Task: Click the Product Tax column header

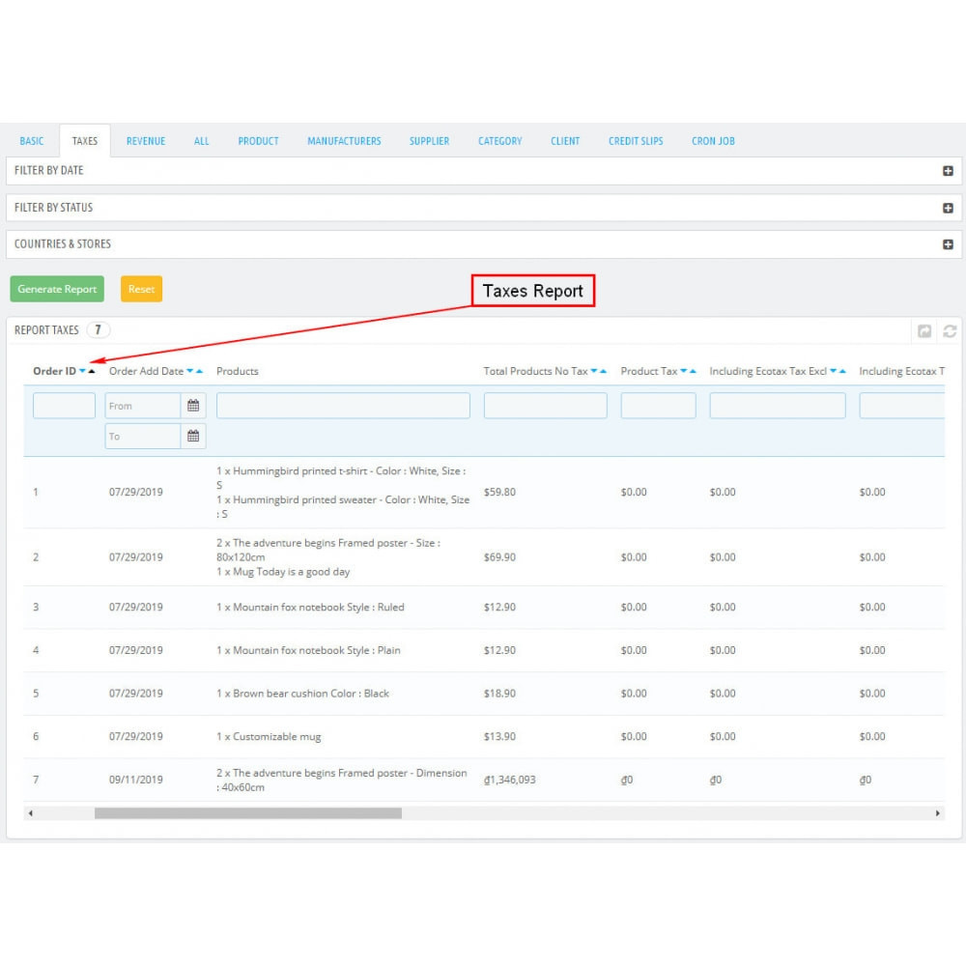Action: pyautogui.click(x=649, y=371)
